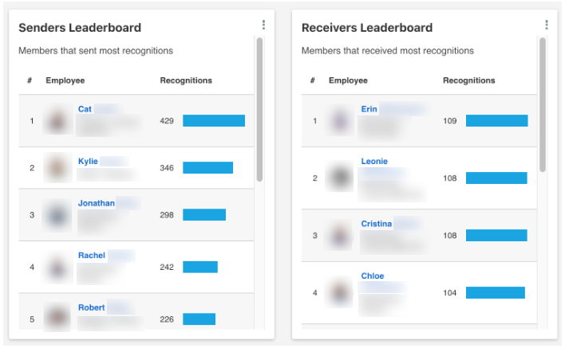Click Chloe's 104 recognitions bar
Screen dimensions: 565x348
click(495, 292)
